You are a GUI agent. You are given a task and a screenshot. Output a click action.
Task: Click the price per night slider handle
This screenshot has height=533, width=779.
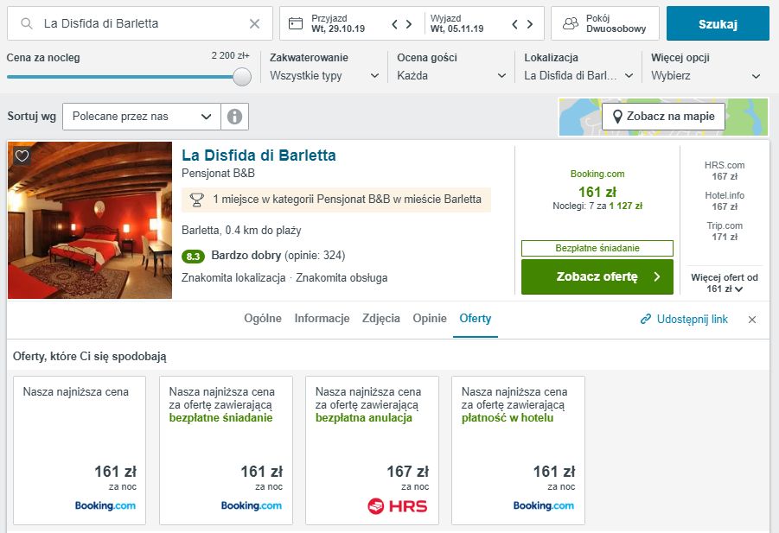(242, 76)
